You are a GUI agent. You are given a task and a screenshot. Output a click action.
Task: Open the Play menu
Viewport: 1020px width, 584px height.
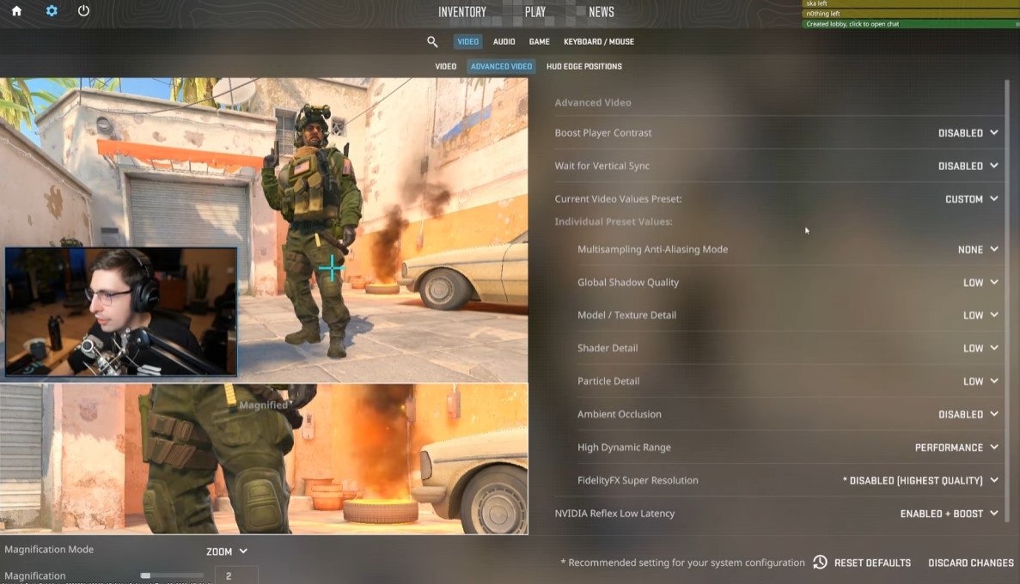pos(534,12)
